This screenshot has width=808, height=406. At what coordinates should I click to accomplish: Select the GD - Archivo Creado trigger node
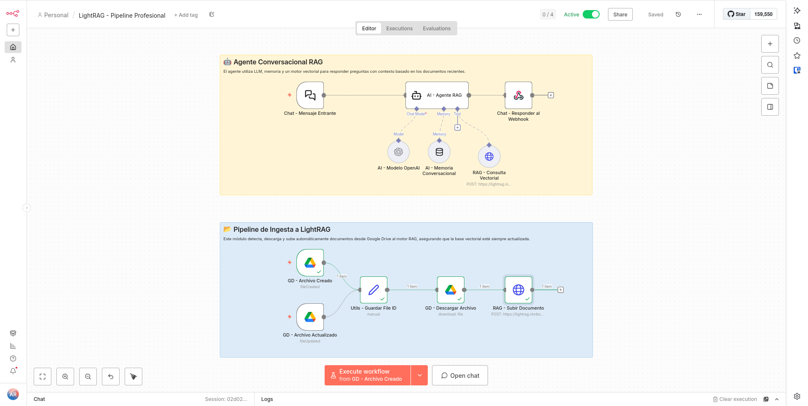click(x=310, y=263)
